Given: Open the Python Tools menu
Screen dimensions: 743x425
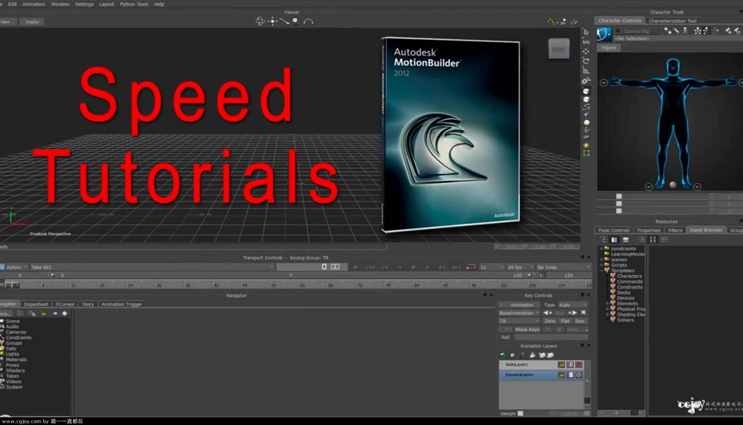Looking at the screenshot, I should pyautogui.click(x=134, y=4).
